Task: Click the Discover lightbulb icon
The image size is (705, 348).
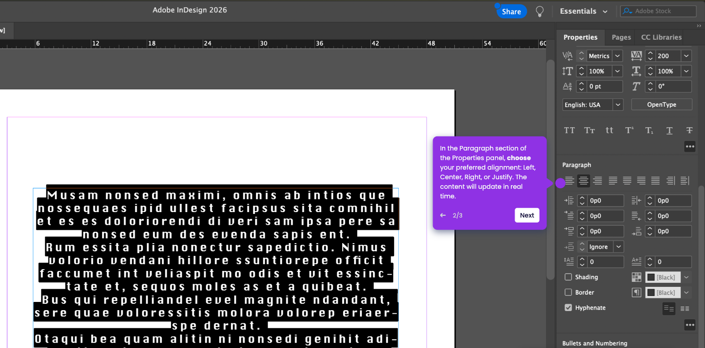Action: point(540,11)
